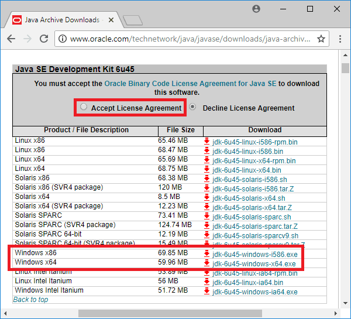351x319 pixels.
Task: Open a new tab with blank tab button
Action: pyautogui.click(x=133, y=20)
